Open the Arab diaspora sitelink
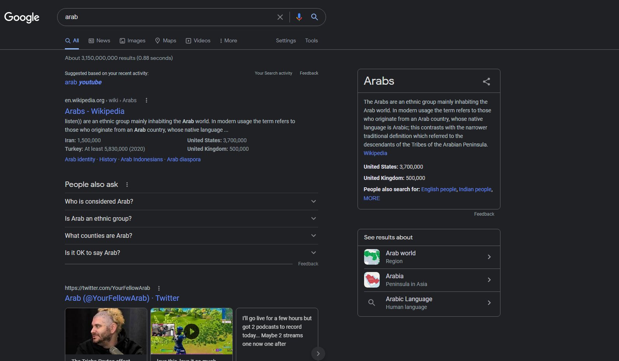This screenshot has width=619, height=361. tap(184, 159)
